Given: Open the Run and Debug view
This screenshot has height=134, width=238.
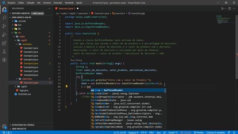Looking at the screenshot, I should [x=4, y=35].
